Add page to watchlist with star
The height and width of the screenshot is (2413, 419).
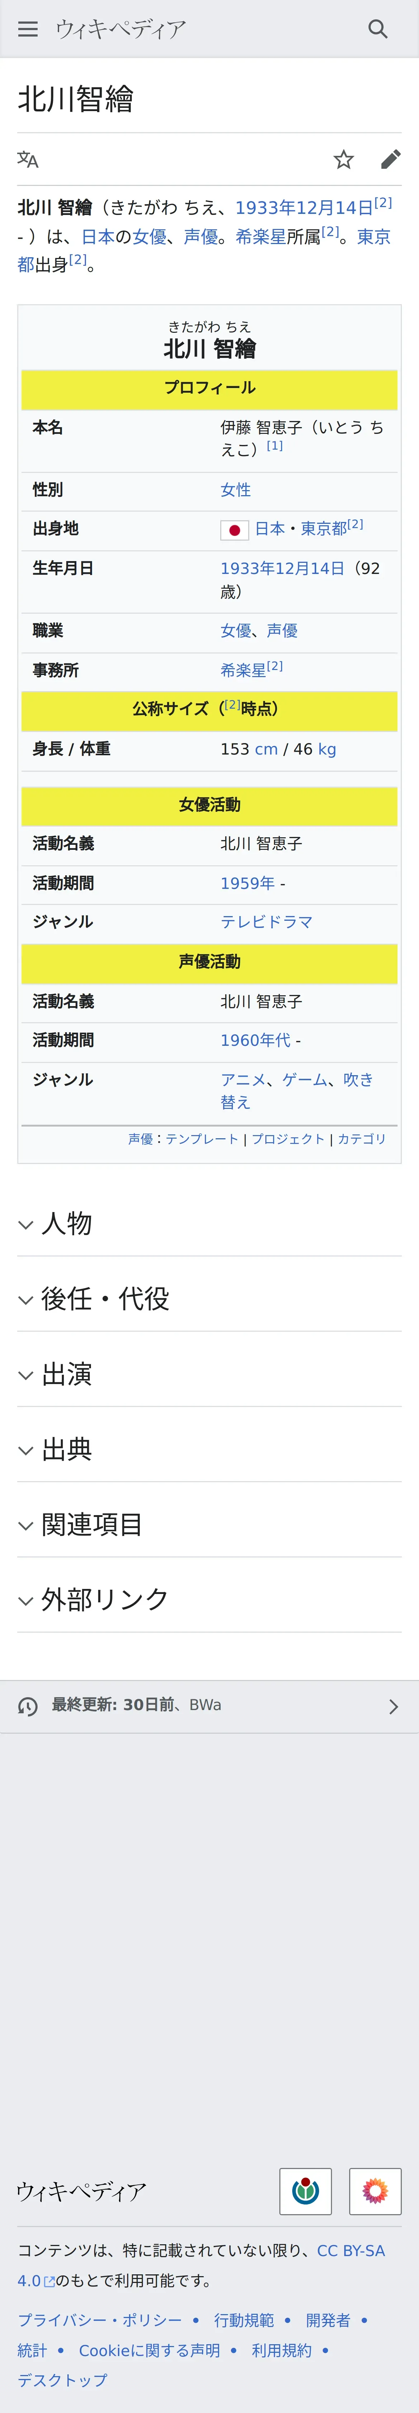pos(343,159)
